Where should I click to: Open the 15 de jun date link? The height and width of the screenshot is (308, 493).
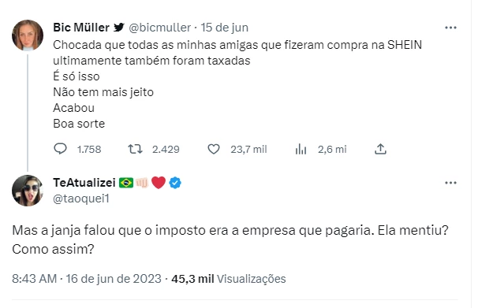tap(225, 28)
